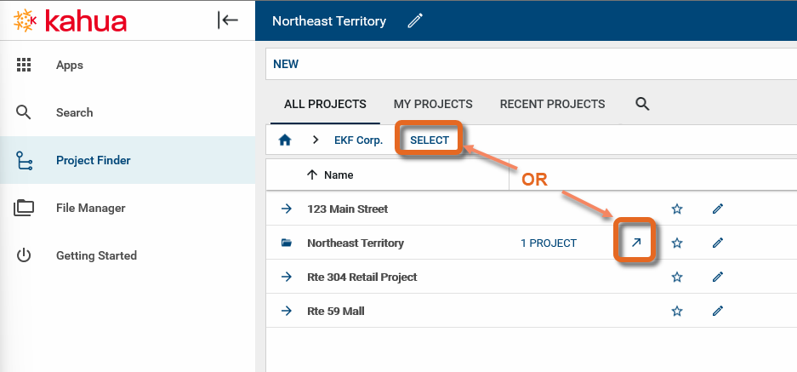Expand the Northeast Territory folder
The image size is (797, 372).
287,243
